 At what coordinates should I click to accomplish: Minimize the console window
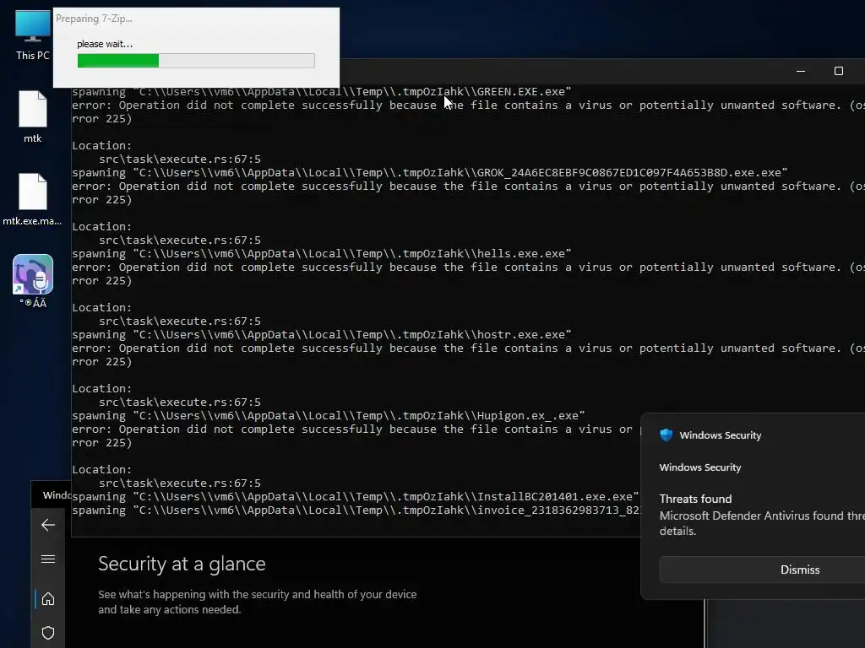(x=801, y=71)
